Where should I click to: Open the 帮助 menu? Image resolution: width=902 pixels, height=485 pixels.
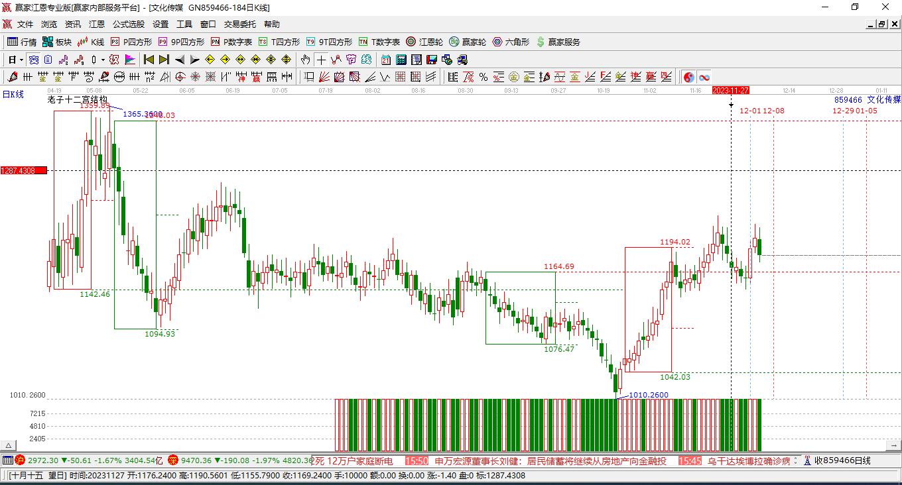(x=272, y=24)
